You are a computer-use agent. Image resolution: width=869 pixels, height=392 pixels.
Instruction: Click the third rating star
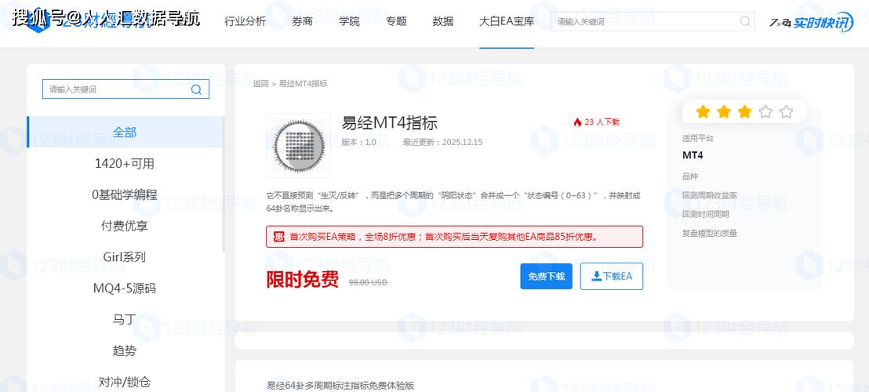point(744,112)
